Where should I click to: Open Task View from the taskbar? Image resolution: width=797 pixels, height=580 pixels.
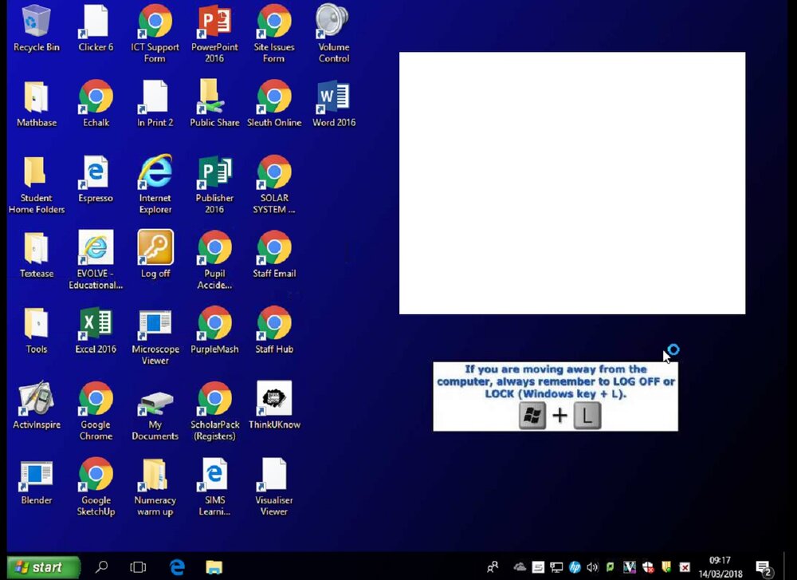[x=138, y=566]
